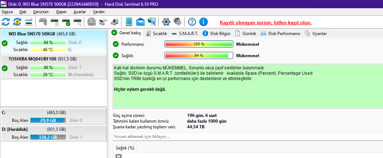Click the computer with binoculars toolbar icon
This screenshot has height=158, width=383.
point(115,22)
